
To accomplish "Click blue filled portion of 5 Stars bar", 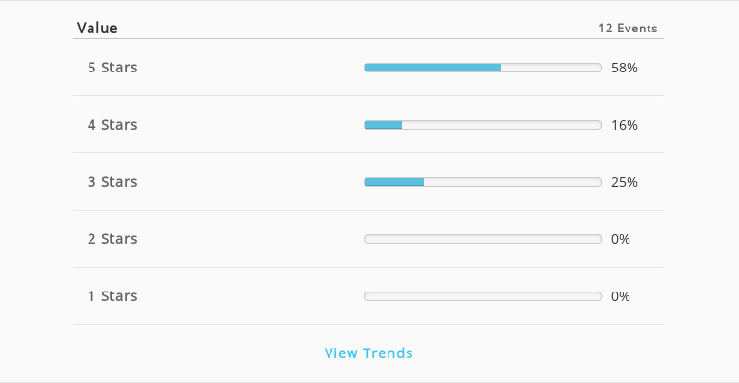I will coord(432,68).
